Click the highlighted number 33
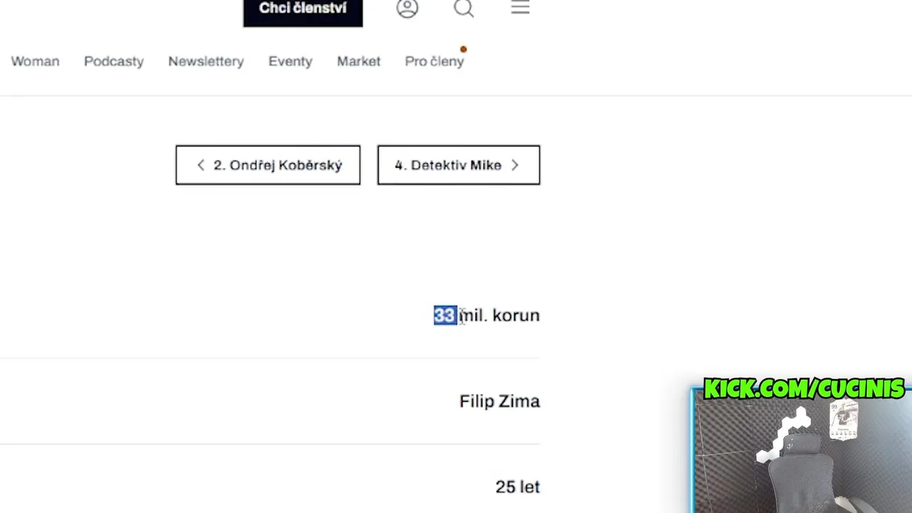Image resolution: width=912 pixels, height=513 pixels. pos(445,315)
